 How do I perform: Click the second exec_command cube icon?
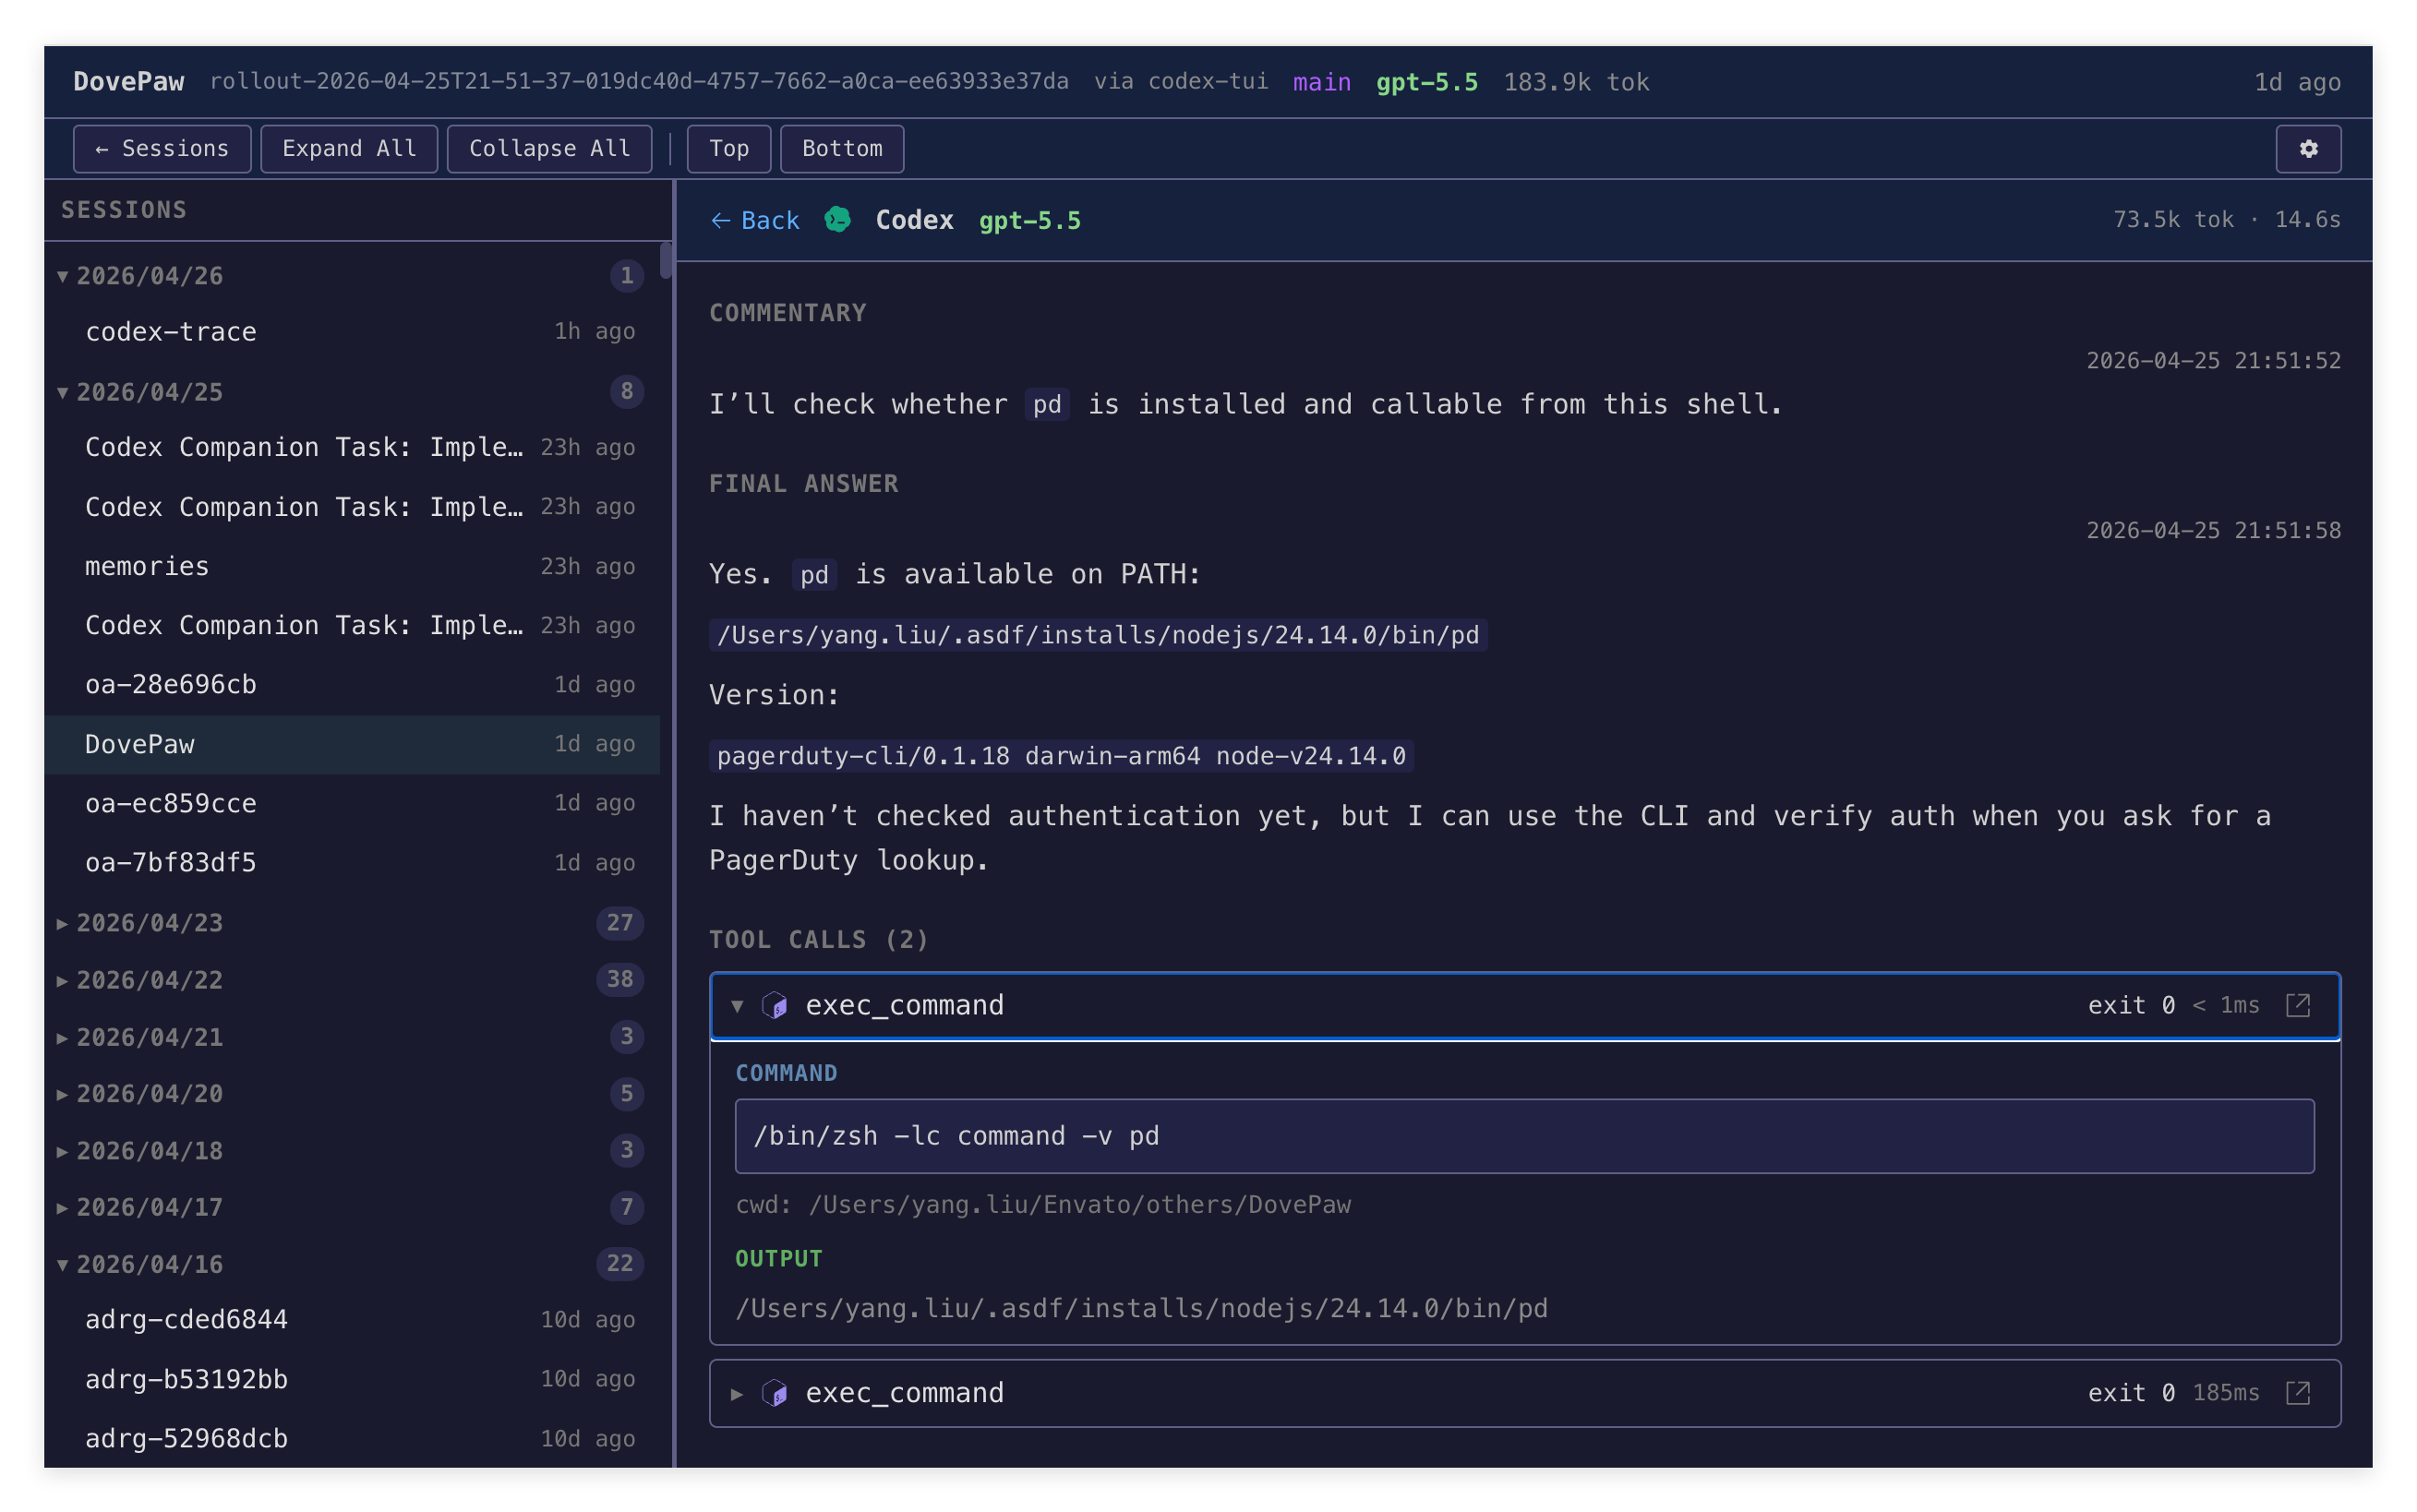774,1392
